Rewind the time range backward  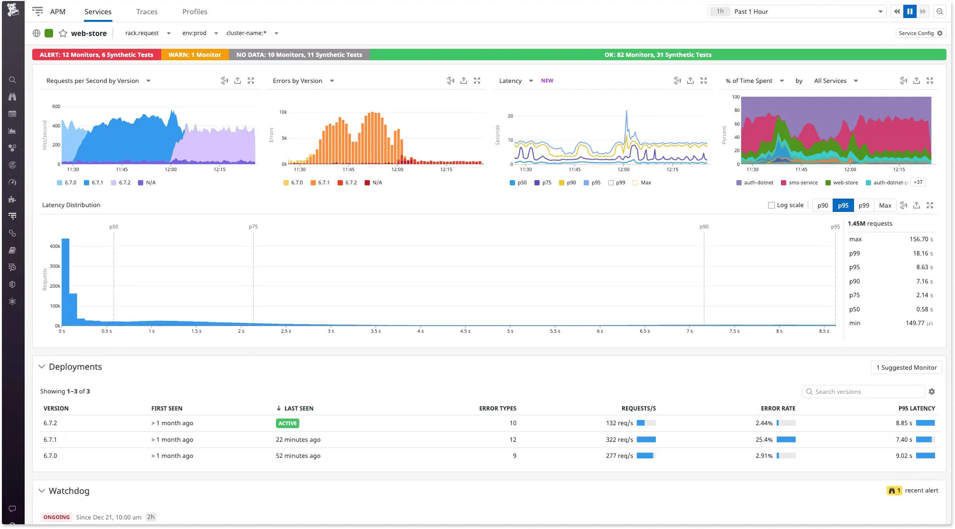tap(897, 11)
